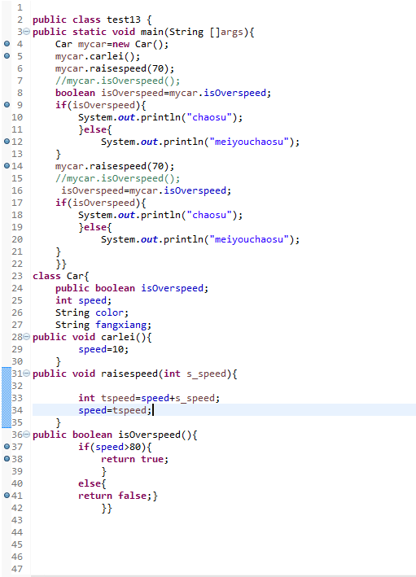This screenshot has height=577, width=416.
Task: Toggle the breakpoint marker on line 4
Action: click(x=7, y=44)
